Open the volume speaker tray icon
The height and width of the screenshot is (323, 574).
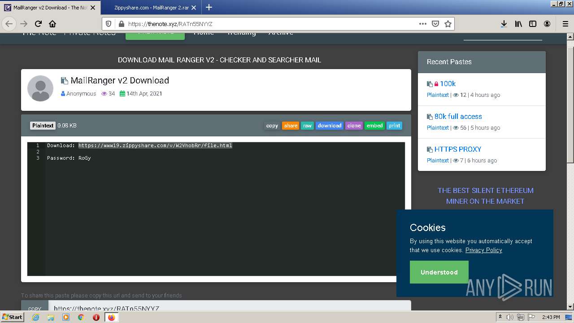(510, 317)
